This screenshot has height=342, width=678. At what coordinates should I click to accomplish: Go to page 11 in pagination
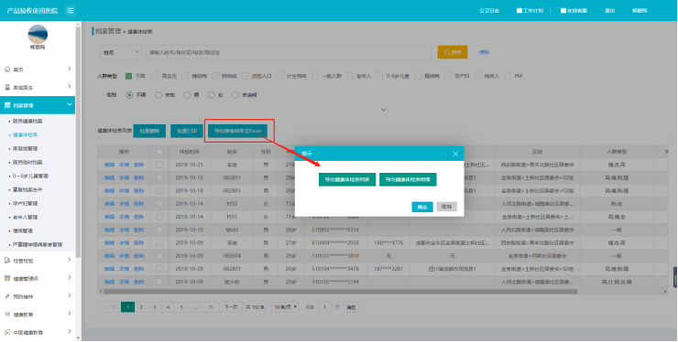tap(211, 307)
